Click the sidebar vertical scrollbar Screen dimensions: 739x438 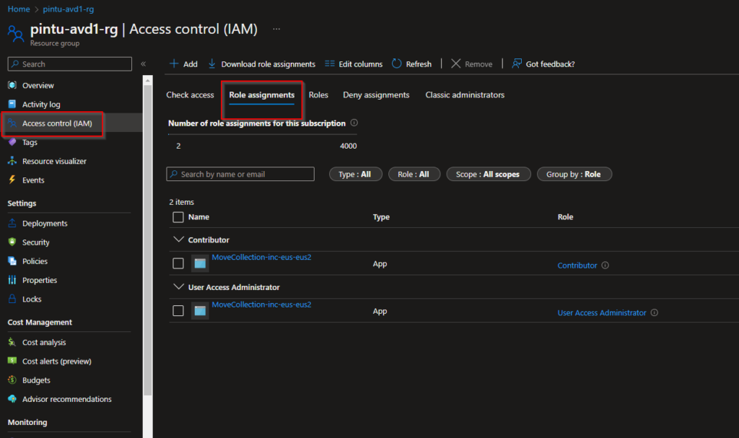coord(147,240)
